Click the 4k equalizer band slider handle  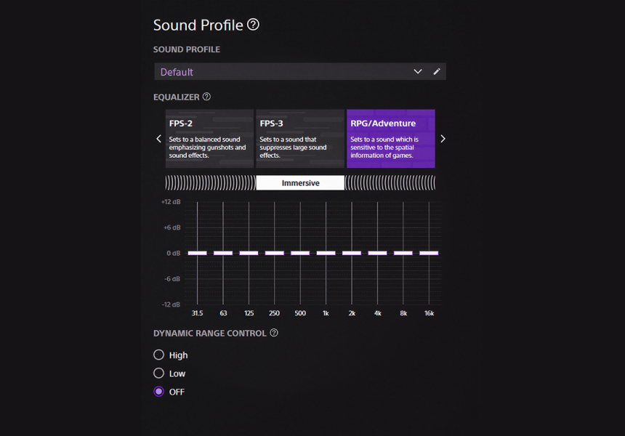tap(377, 253)
